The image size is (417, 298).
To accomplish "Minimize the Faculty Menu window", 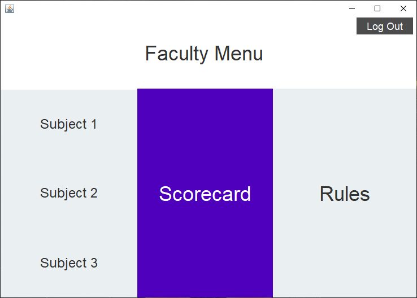I will (352, 8).
